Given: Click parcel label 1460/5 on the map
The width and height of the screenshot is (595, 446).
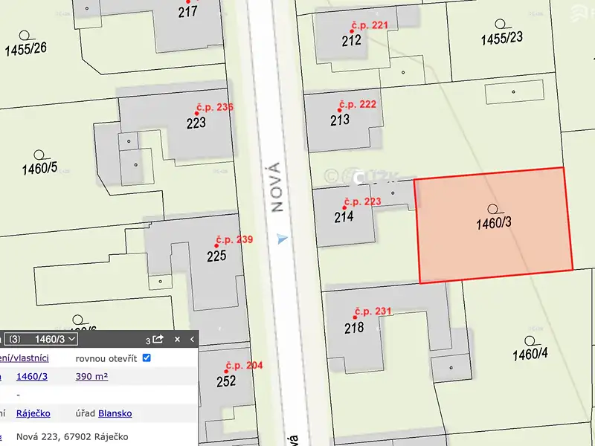Looking at the screenshot, I should click(39, 169).
